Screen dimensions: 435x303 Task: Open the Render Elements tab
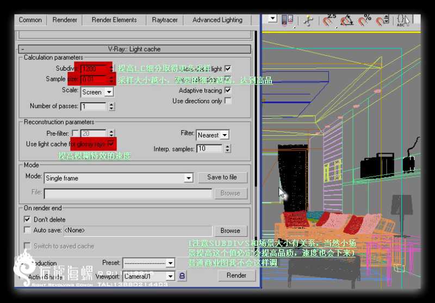114,20
